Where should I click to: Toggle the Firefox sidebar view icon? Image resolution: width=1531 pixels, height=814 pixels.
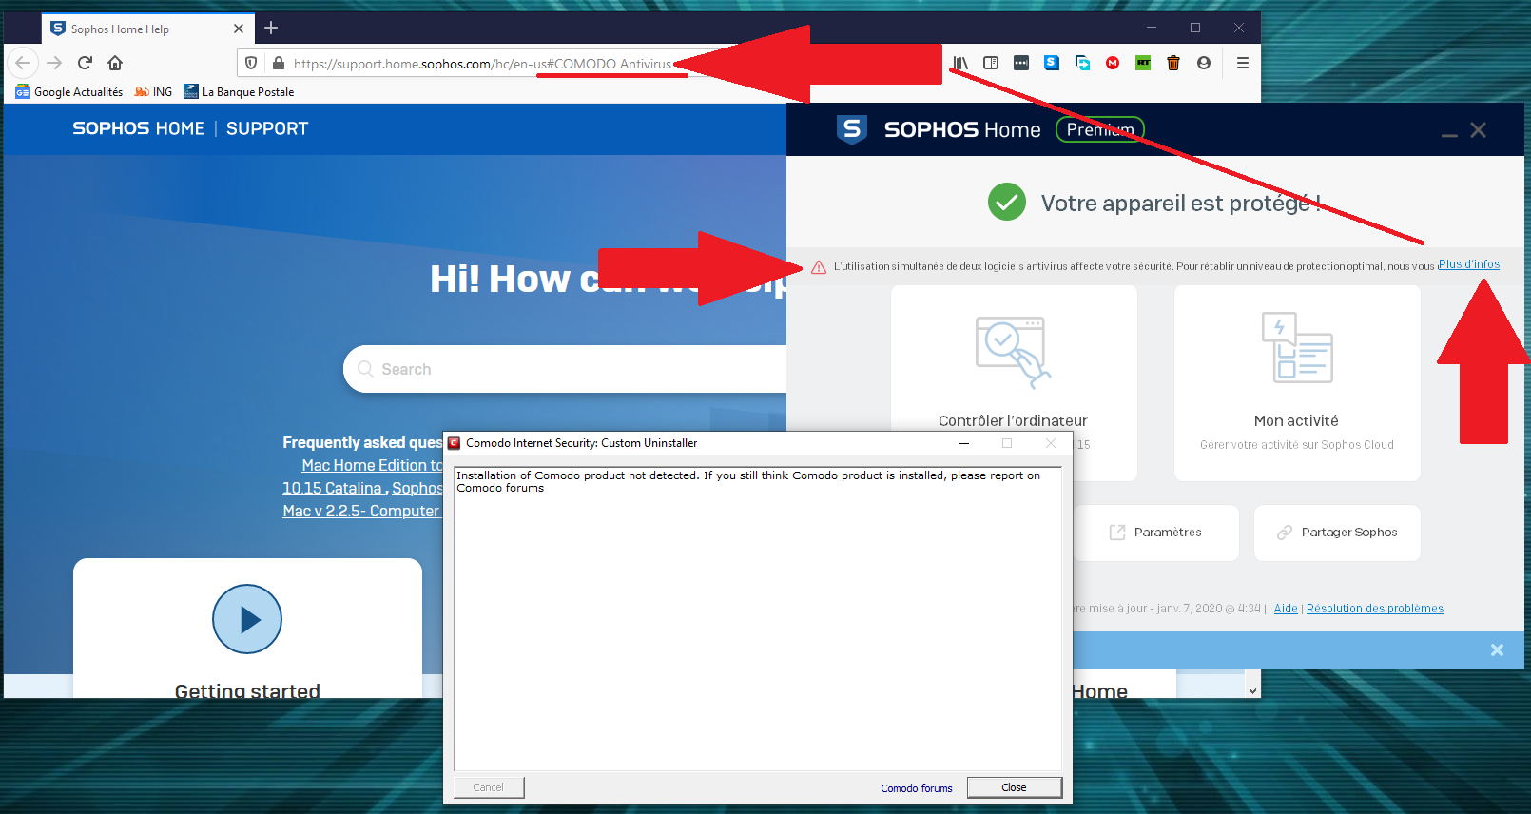pyautogui.click(x=991, y=63)
